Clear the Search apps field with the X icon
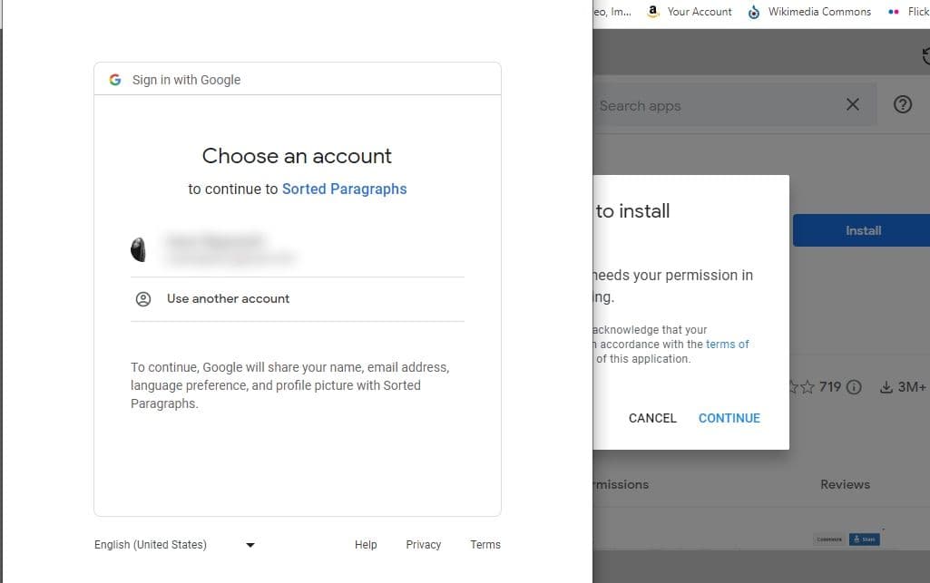930x583 pixels. 851,104
